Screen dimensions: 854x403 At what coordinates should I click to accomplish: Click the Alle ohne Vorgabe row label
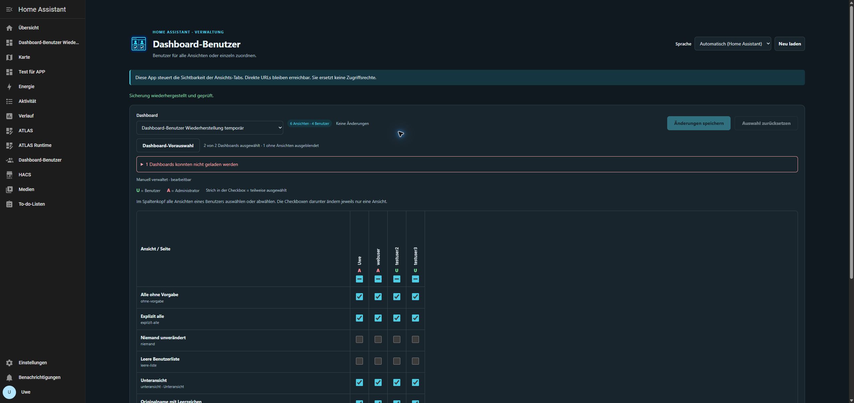159,294
